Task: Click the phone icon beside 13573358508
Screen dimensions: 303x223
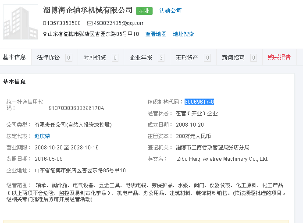Action: (44, 23)
